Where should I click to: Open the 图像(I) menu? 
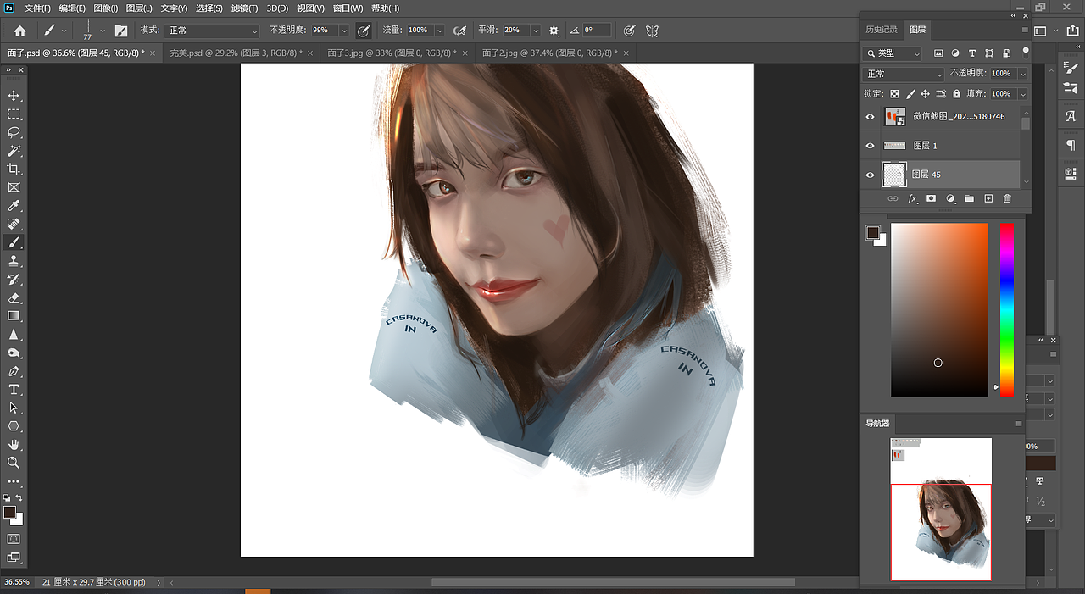[106, 8]
